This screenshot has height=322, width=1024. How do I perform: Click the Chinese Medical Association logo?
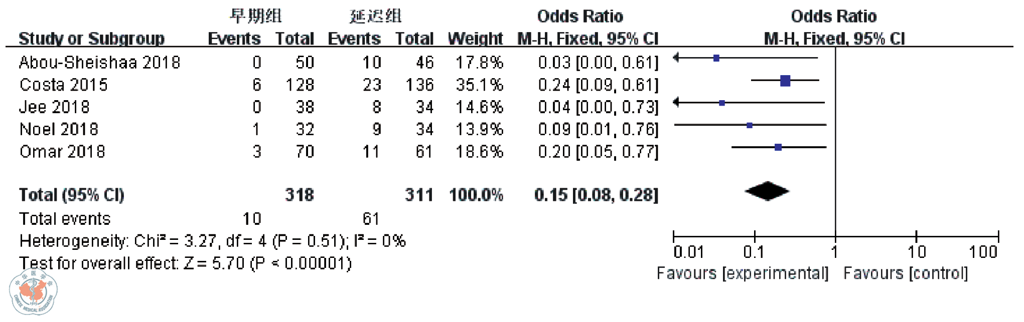pos(33,292)
